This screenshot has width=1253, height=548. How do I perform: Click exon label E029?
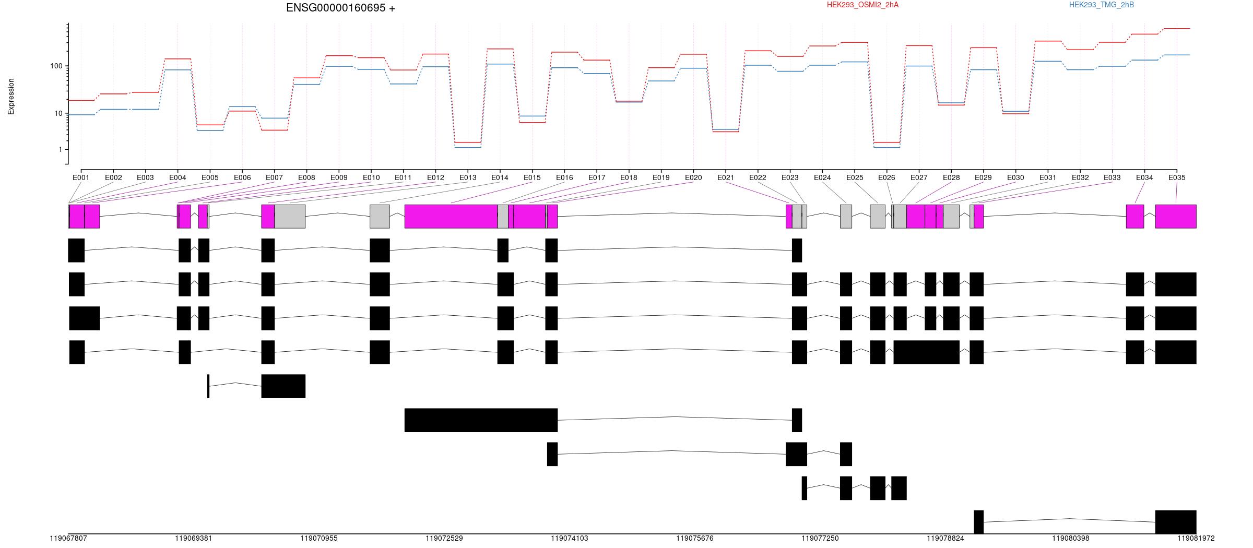983,177
